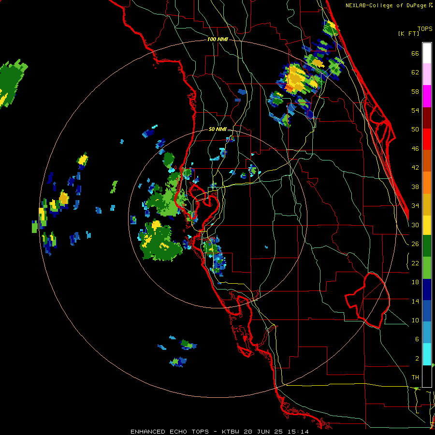Click the legend value "26"

(x=415, y=244)
